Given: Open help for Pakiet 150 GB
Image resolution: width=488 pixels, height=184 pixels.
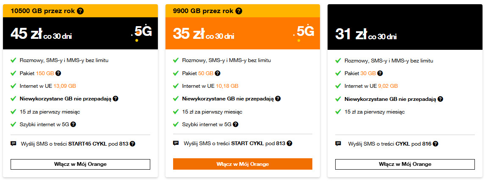Looking at the screenshot, I should (x=58, y=73).
